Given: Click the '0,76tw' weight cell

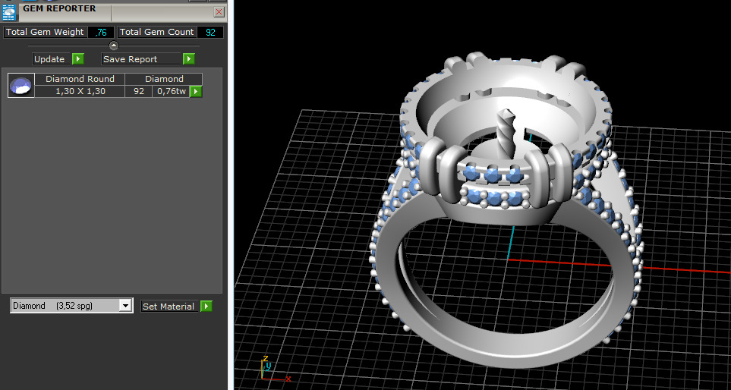Looking at the screenshot, I should pos(171,91).
